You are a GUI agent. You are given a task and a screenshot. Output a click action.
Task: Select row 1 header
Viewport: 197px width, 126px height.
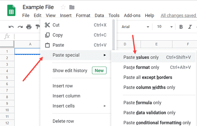point(7,51)
